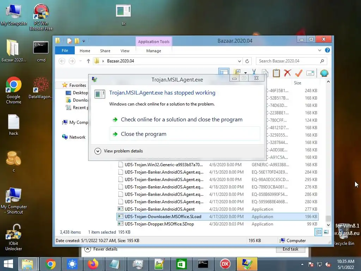Click the Paste clipboard toolbar icon

coord(276,73)
